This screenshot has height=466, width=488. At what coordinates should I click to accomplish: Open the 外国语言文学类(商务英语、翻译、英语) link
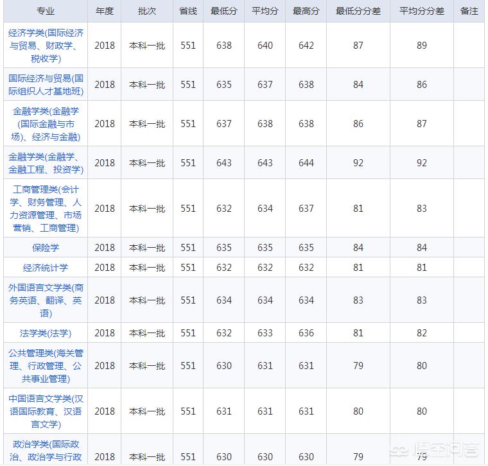(46, 300)
